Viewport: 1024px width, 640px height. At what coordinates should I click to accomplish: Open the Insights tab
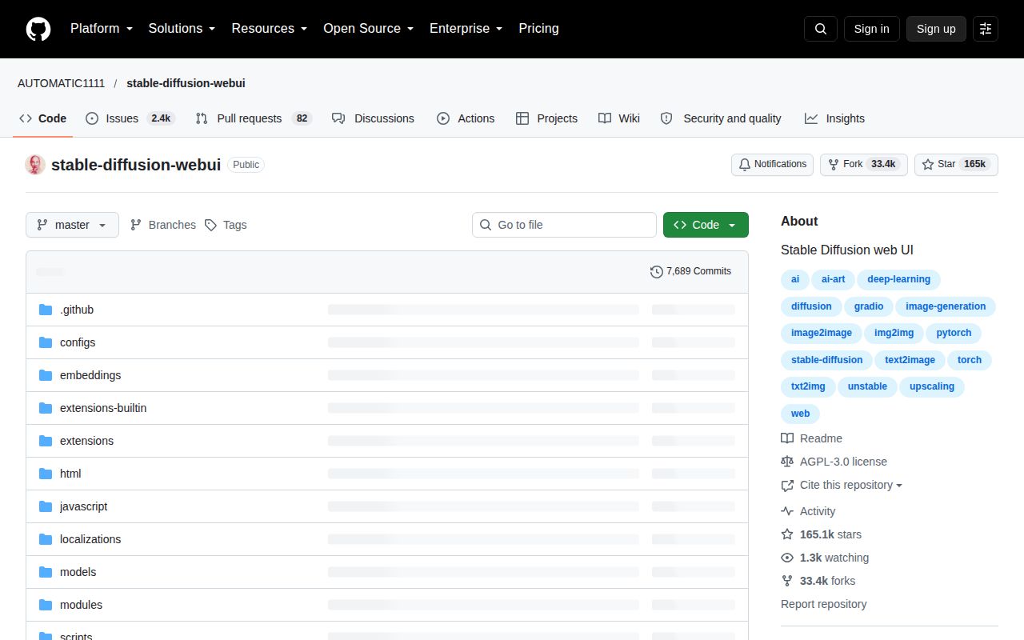pos(834,118)
